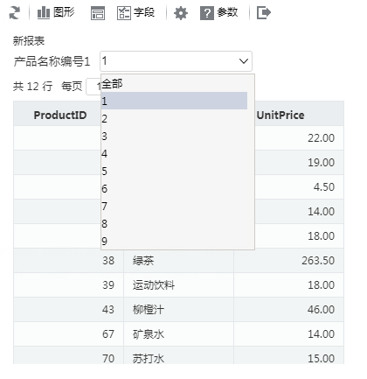Click the 每页 page size field
Screen dimensions: 367x379
(x=93, y=87)
